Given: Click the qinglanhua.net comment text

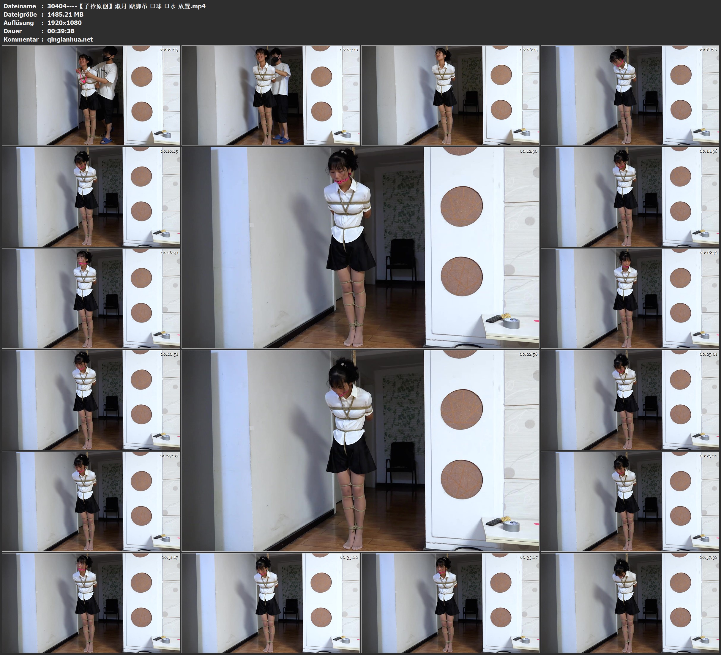Looking at the screenshot, I should point(70,39).
